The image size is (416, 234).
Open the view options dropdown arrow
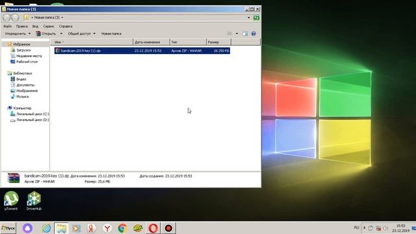tap(237, 34)
